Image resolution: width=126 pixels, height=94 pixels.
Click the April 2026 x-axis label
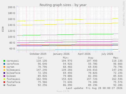84,54
